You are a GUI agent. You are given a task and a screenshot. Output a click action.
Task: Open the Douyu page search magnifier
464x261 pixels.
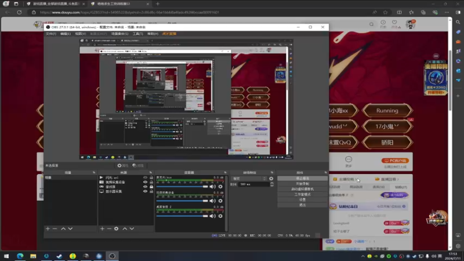(x=371, y=24)
